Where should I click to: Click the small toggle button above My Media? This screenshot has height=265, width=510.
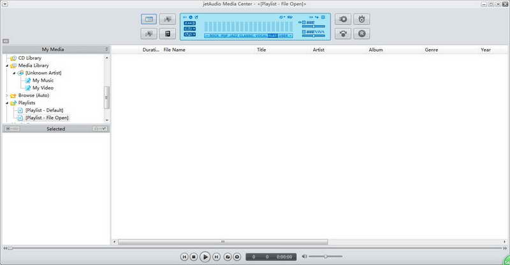coord(6,41)
